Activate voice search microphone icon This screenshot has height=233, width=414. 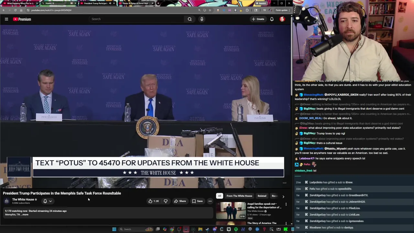(x=202, y=19)
